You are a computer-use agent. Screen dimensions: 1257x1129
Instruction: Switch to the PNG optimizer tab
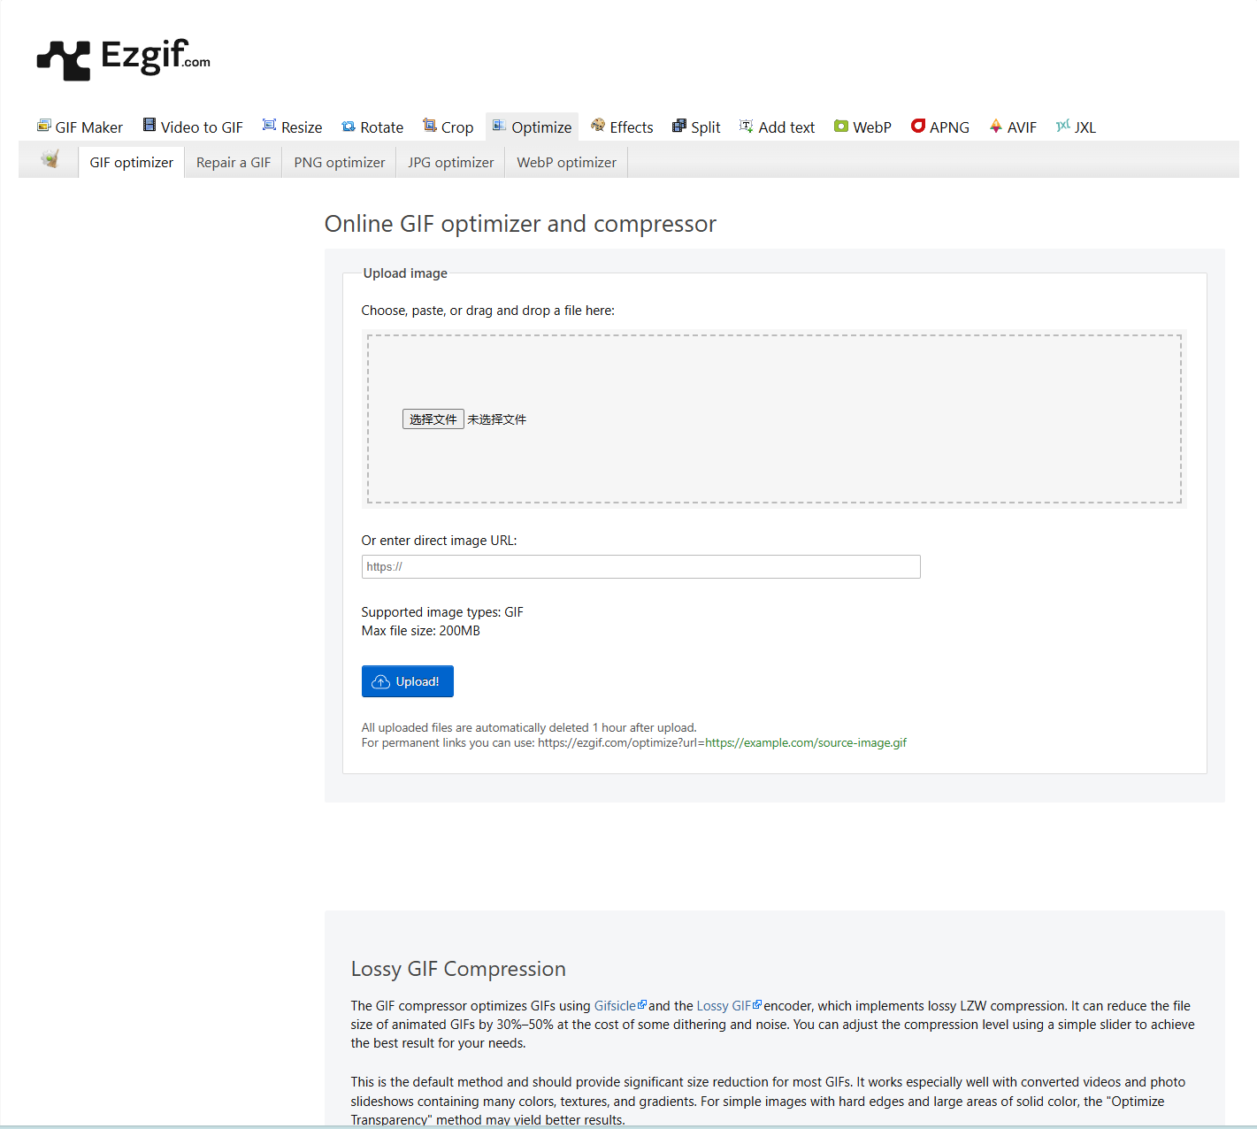coord(340,163)
